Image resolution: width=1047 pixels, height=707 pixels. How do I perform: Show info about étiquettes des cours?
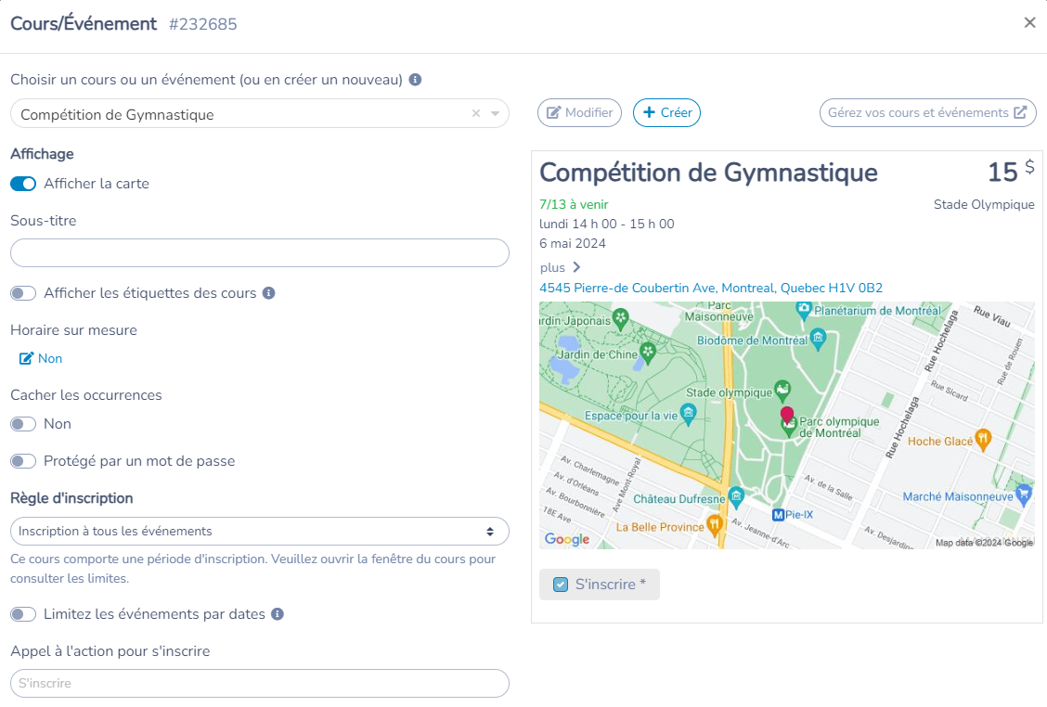(269, 293)
